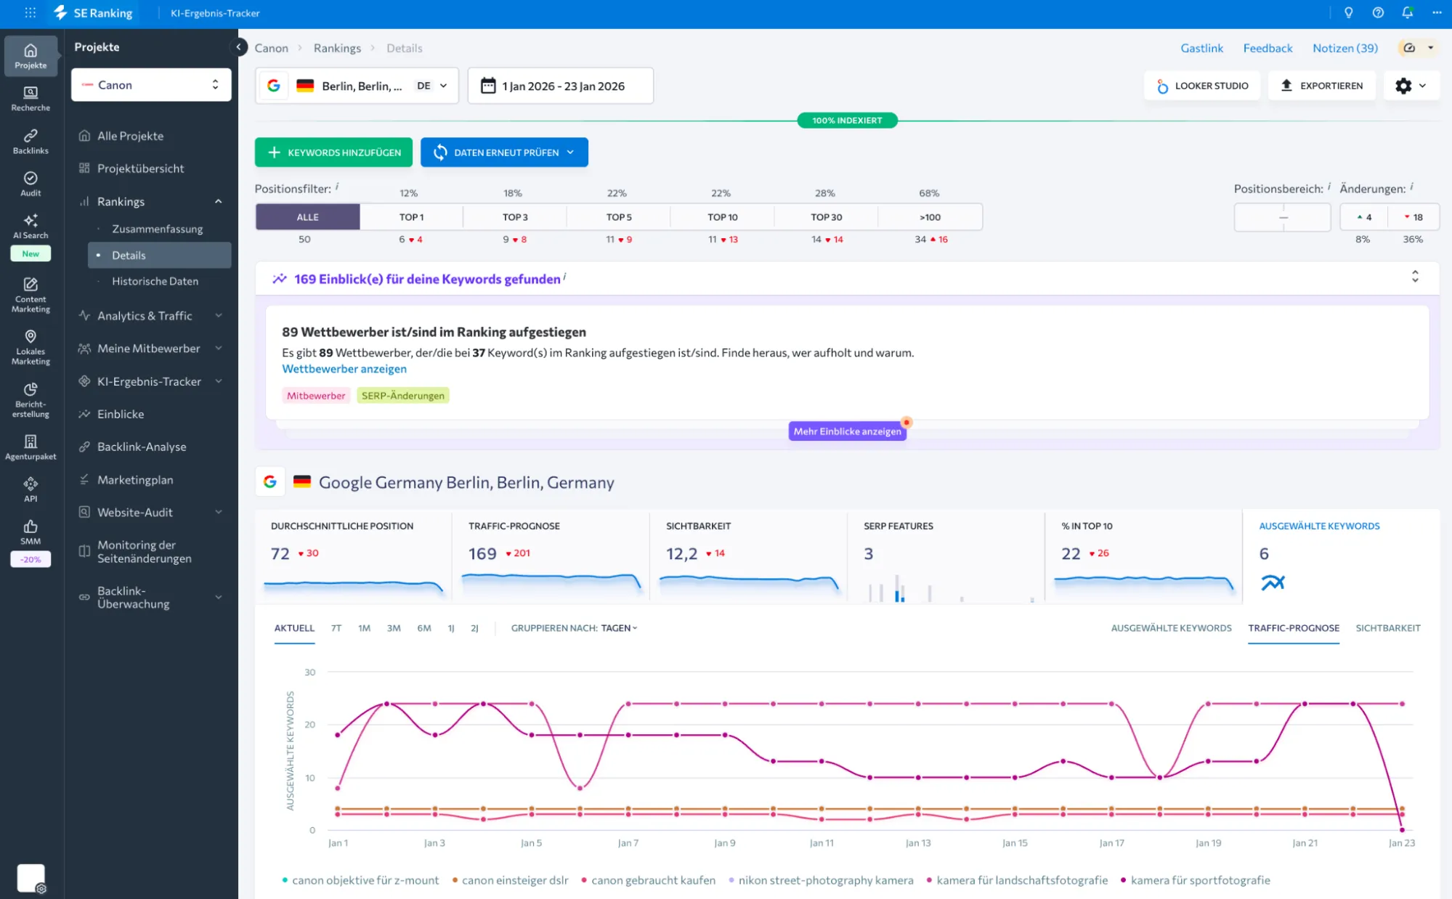Image resolution: width=1452 pixels, height=899 pixels.
Task: Open Content Marketing from the sidebar
Action: coord(30,294)
